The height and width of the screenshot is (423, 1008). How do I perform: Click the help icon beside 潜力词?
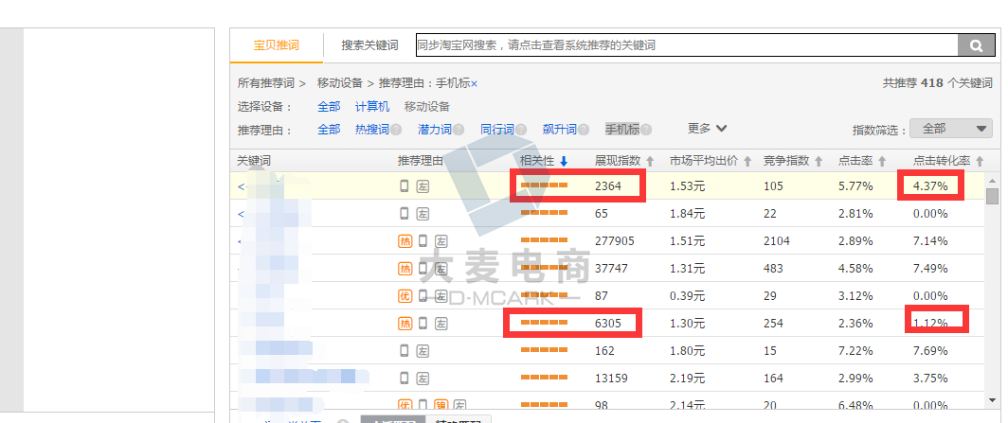[459, 130]
